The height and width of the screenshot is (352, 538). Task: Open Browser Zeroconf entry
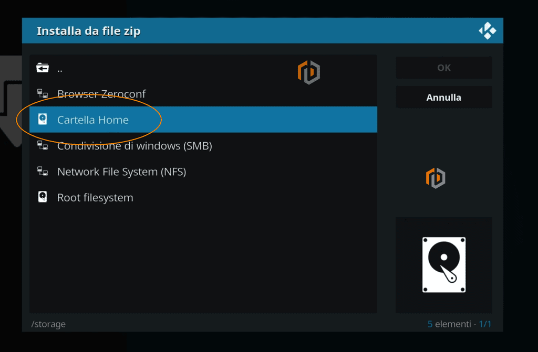pos(203,93)
